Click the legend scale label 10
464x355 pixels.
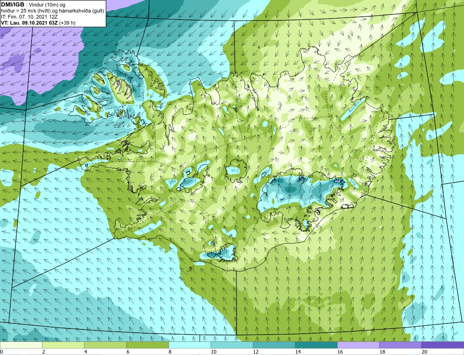[213, 352]
